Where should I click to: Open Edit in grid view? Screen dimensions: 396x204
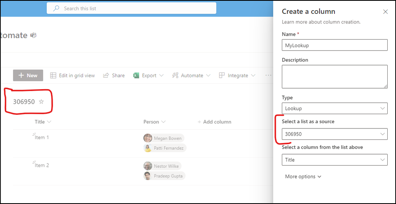tap(73, 75)
